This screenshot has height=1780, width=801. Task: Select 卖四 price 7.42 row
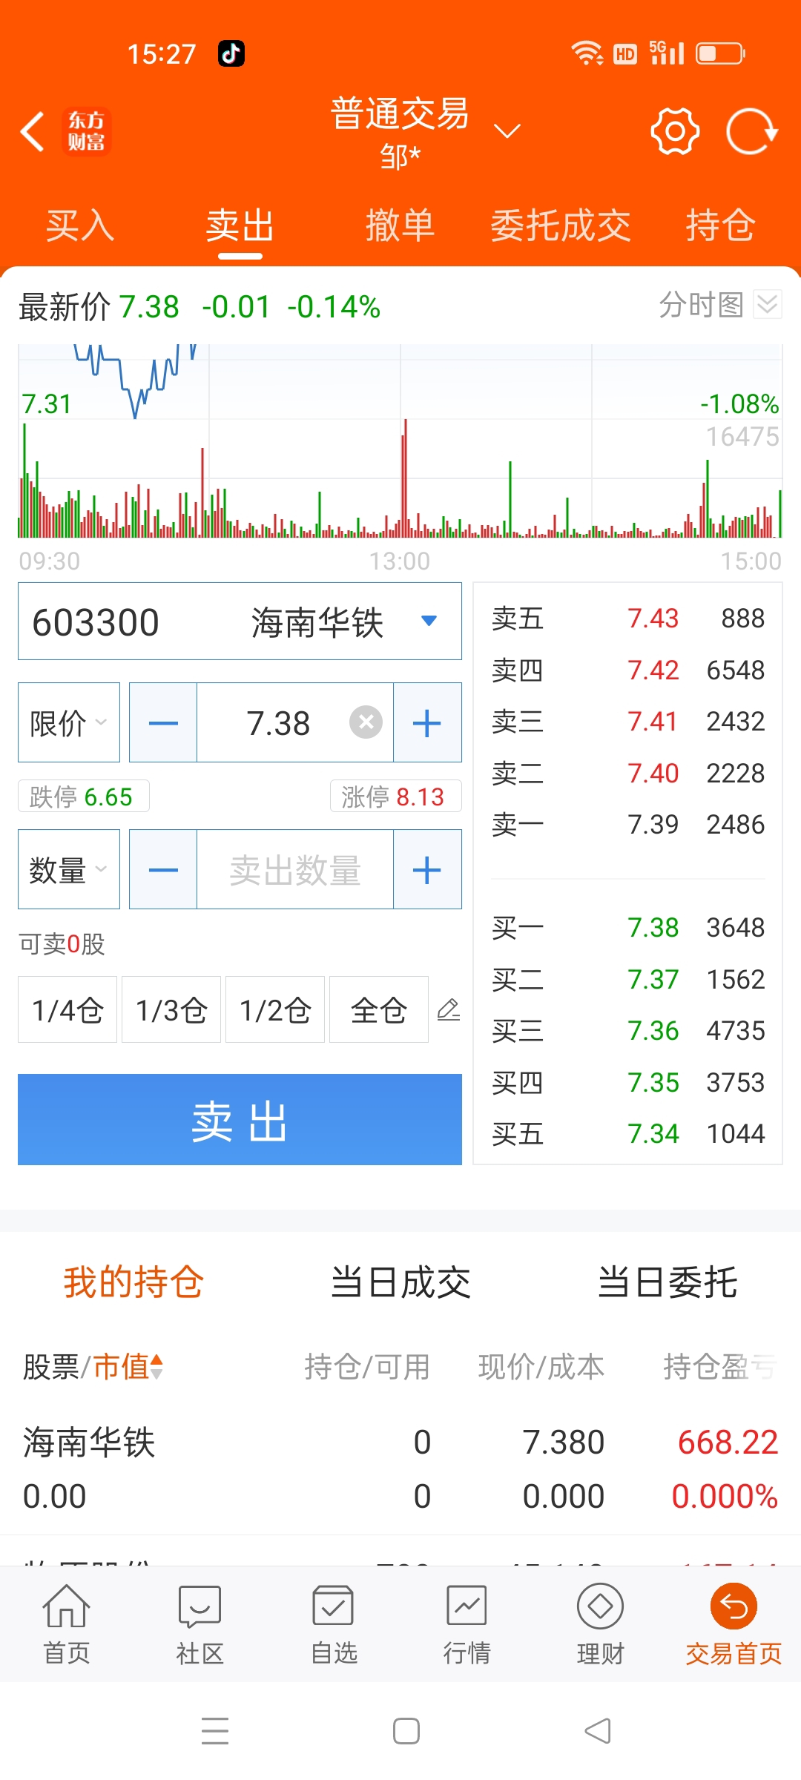(627, 670)
